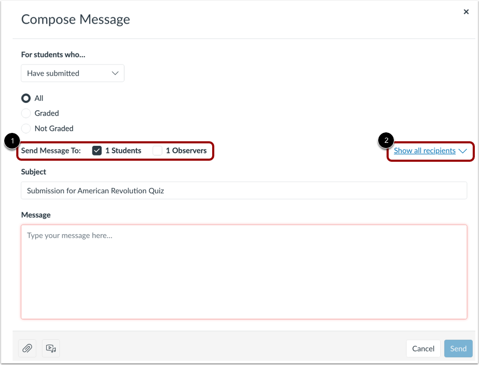The height and width of the screenshot is (365, 479).
Task: Click the chevron beside Show all recipients
Action: (462, 150)
